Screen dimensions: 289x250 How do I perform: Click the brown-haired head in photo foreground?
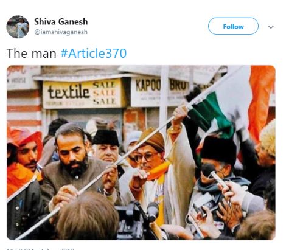coord(88,216)
